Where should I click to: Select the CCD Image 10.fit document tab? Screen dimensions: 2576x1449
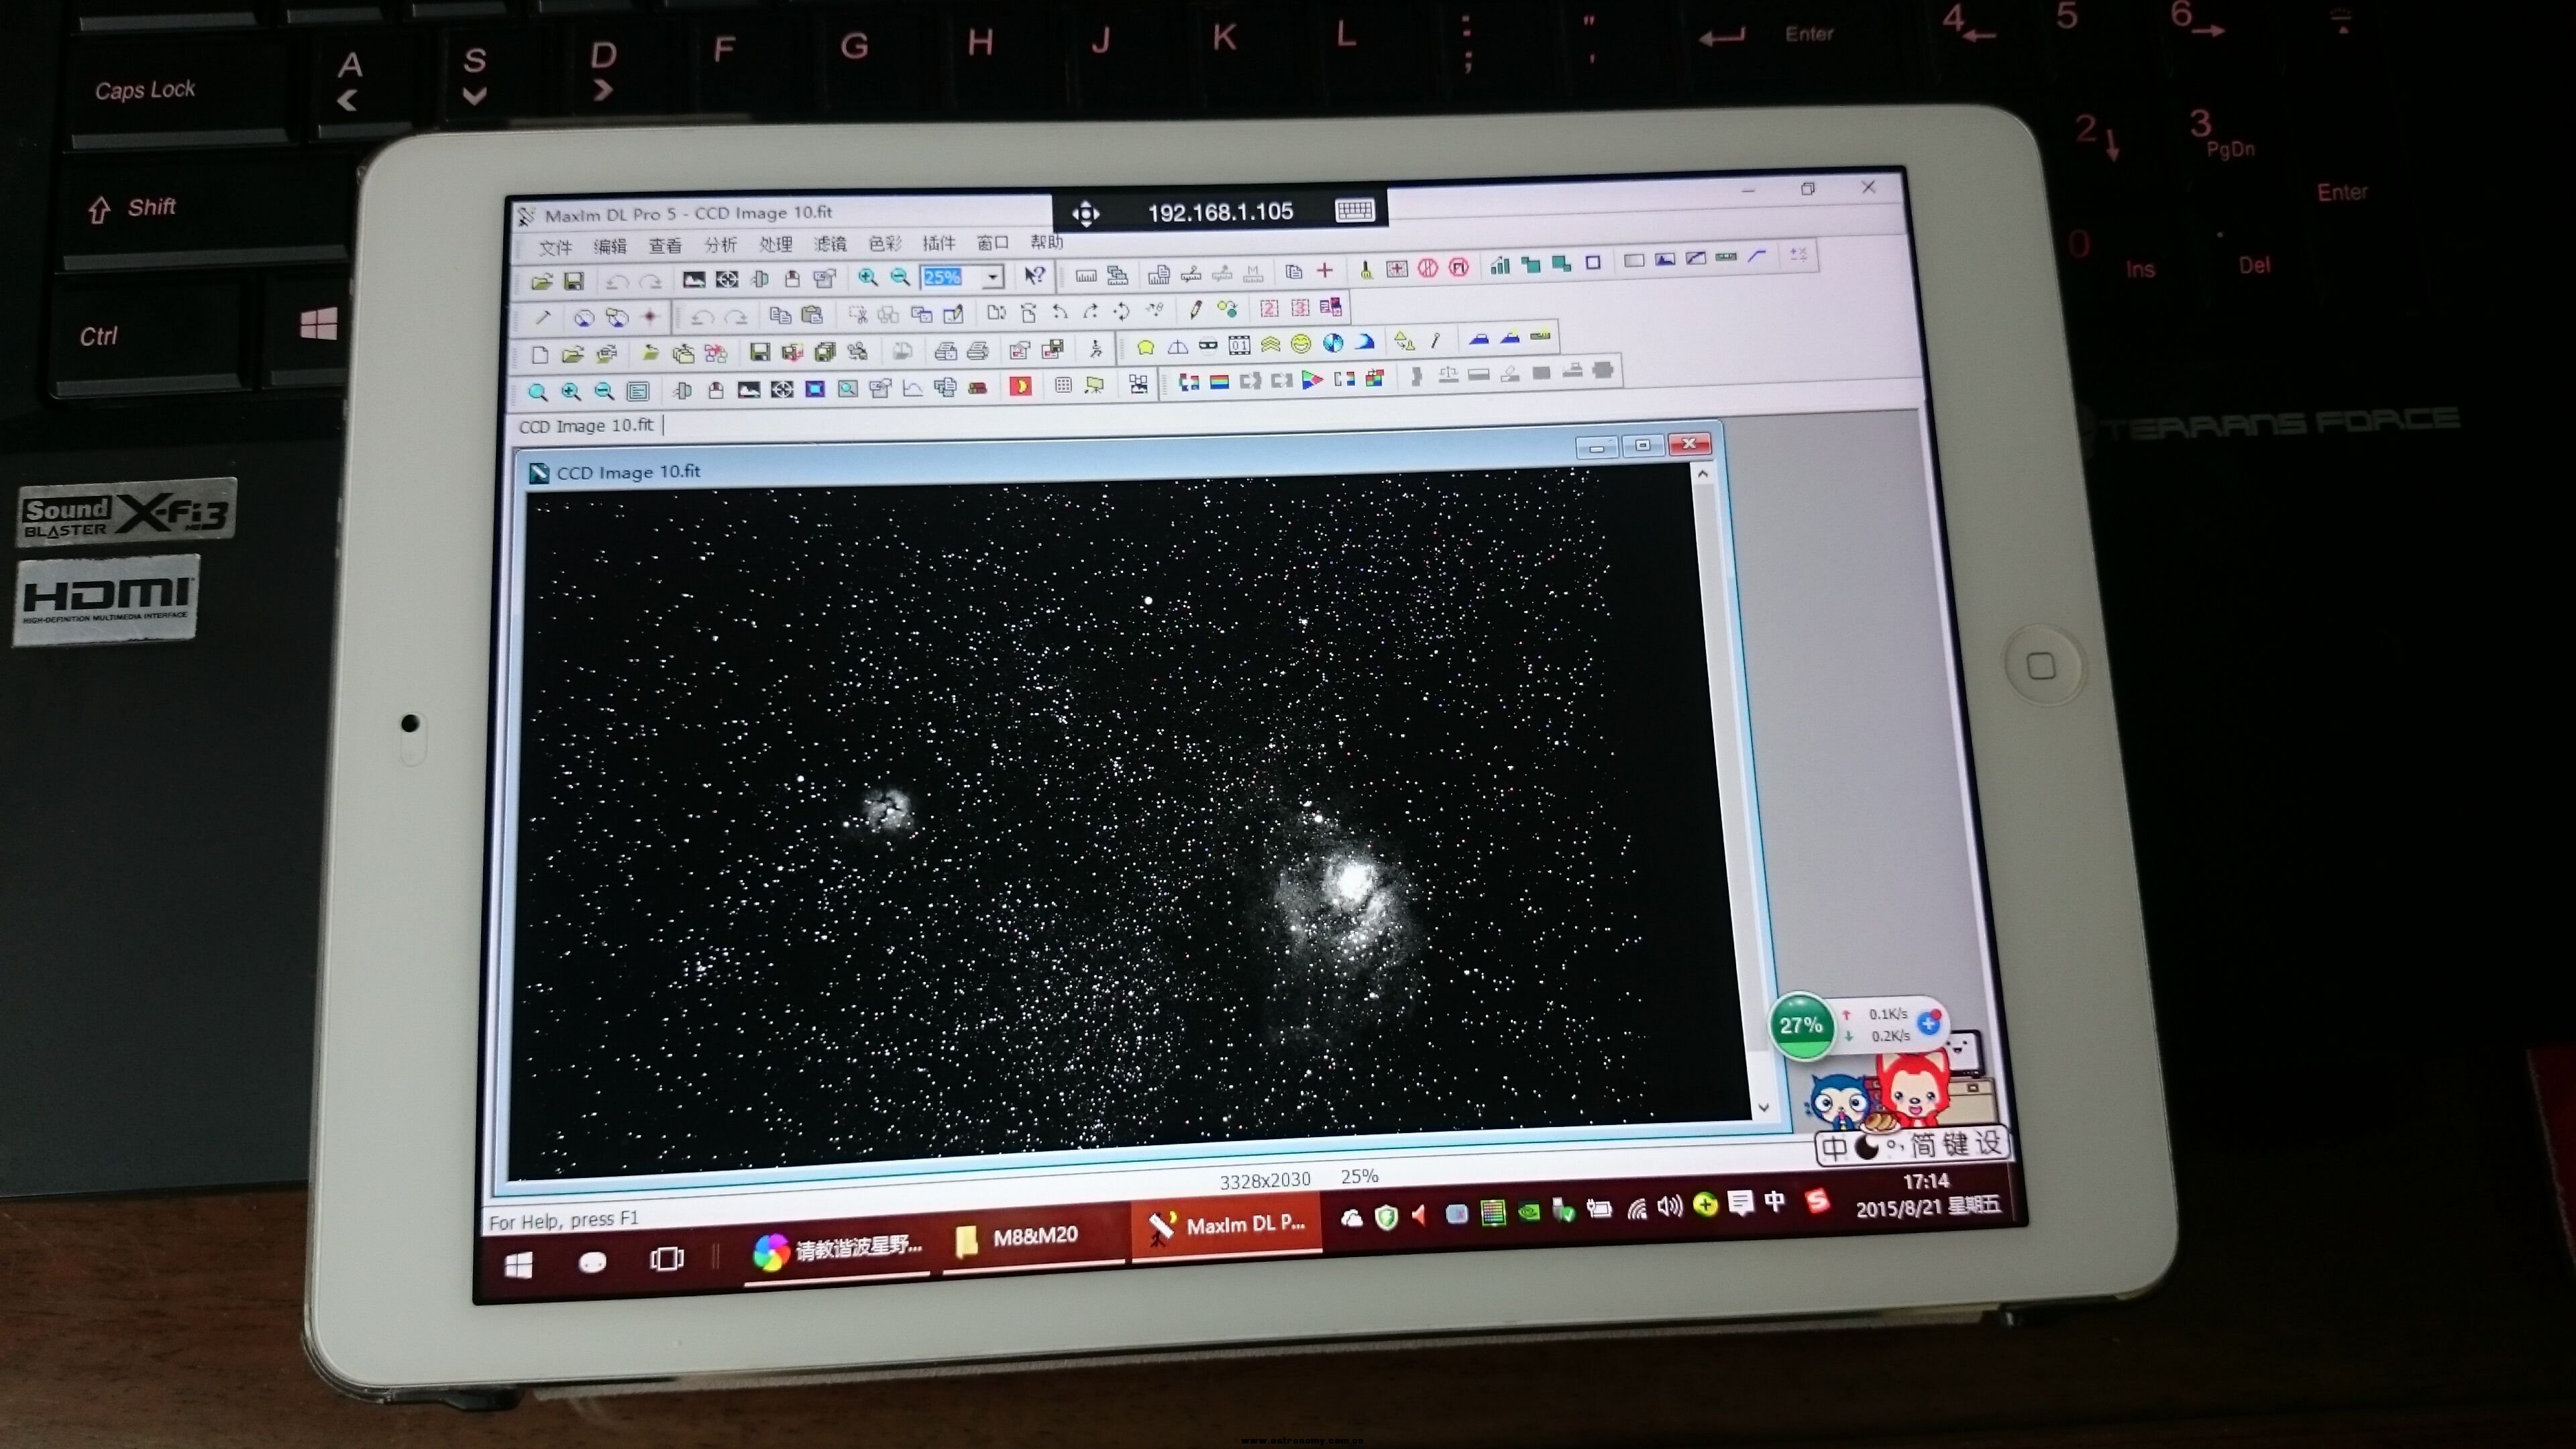pyautogui.click(x=586, y=426)
